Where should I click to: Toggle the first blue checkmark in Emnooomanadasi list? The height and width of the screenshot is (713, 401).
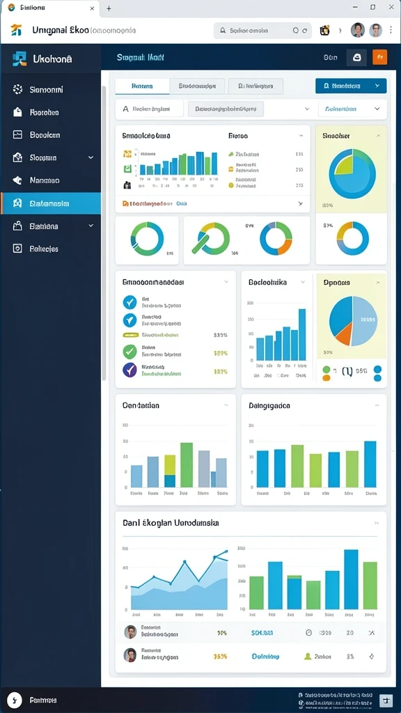130,302
